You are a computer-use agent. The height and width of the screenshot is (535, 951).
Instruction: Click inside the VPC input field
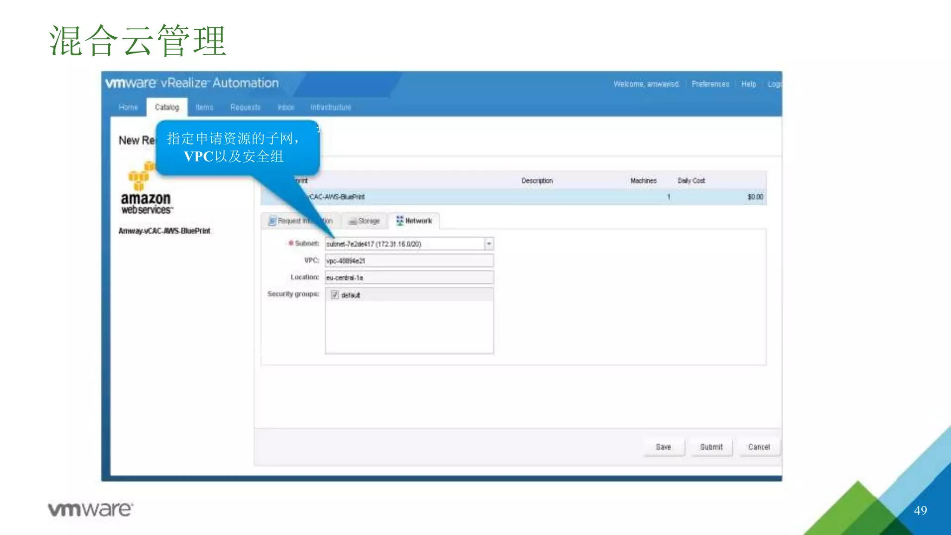click(409, 261)
